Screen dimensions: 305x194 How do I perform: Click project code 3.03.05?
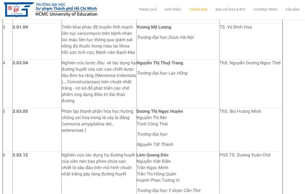click(x=20, y=111)
